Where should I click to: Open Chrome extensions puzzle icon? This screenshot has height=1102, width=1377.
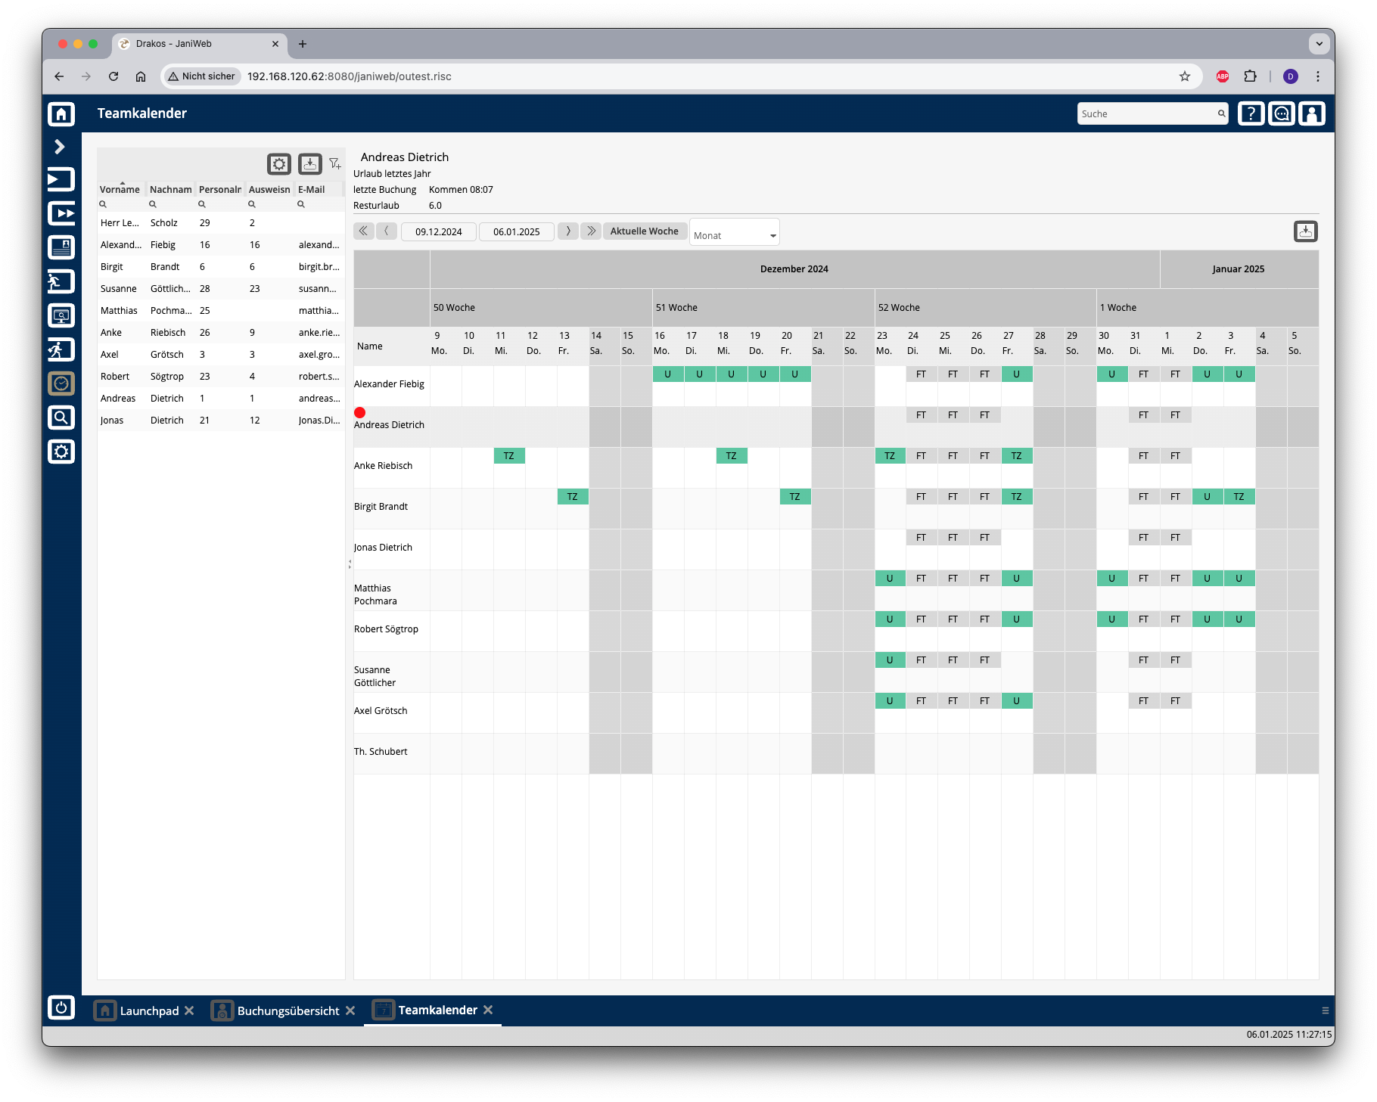click(1250, 76)
